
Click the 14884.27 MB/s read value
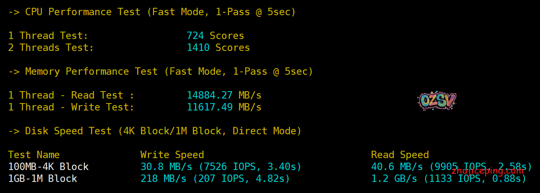pyautogui.click(x=224, y=95)
